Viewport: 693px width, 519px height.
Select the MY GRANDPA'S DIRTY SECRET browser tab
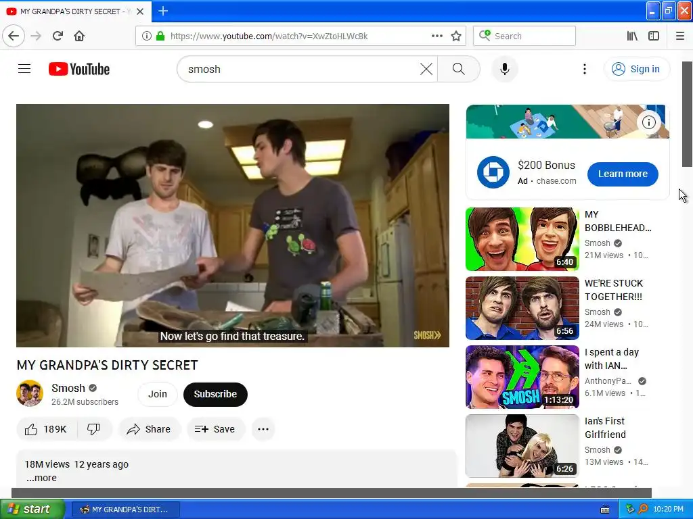coord(76,11)
